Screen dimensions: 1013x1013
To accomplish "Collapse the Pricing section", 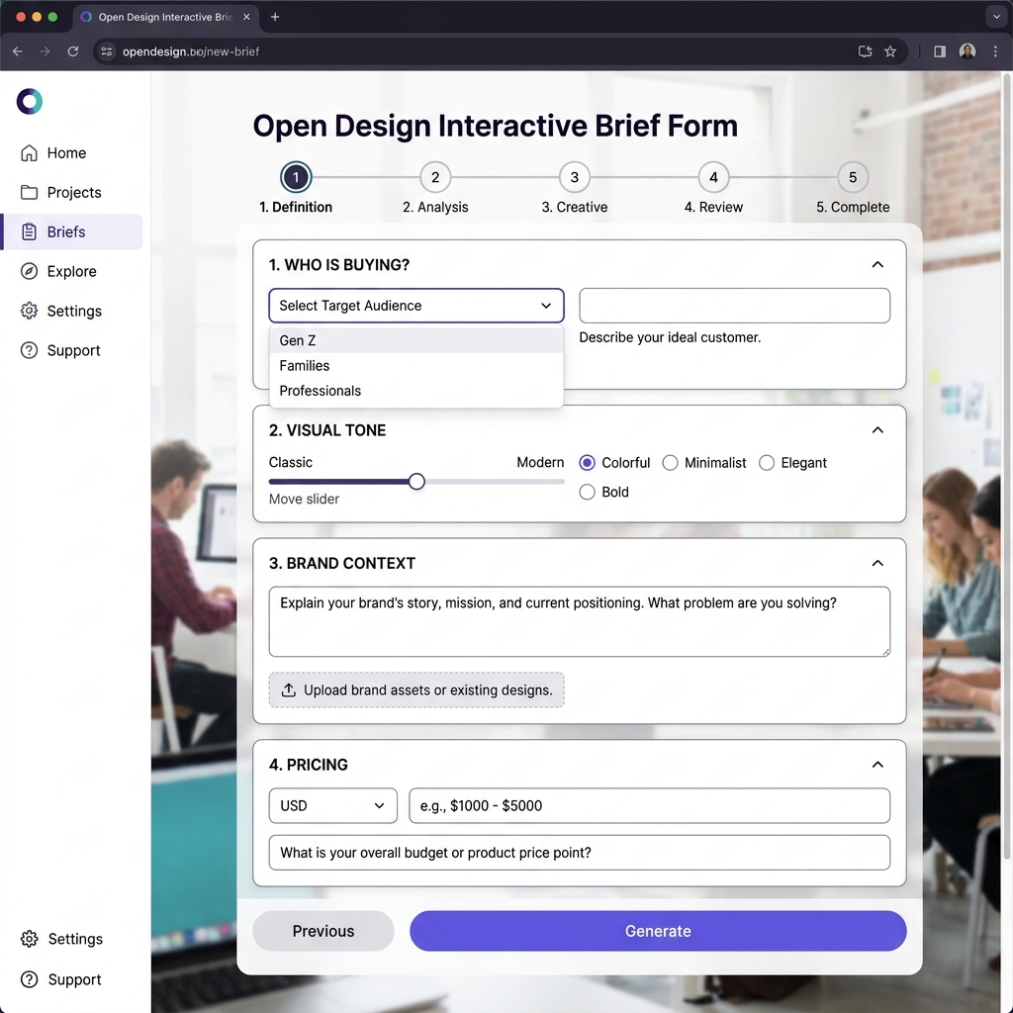I will tap(877, 765).
